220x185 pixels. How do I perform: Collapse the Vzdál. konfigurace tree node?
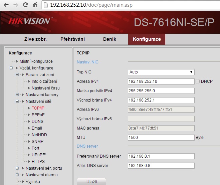[11, 68]
